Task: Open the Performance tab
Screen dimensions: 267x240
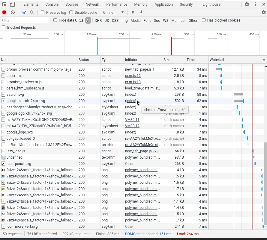Action: click(x=117, y=4)
